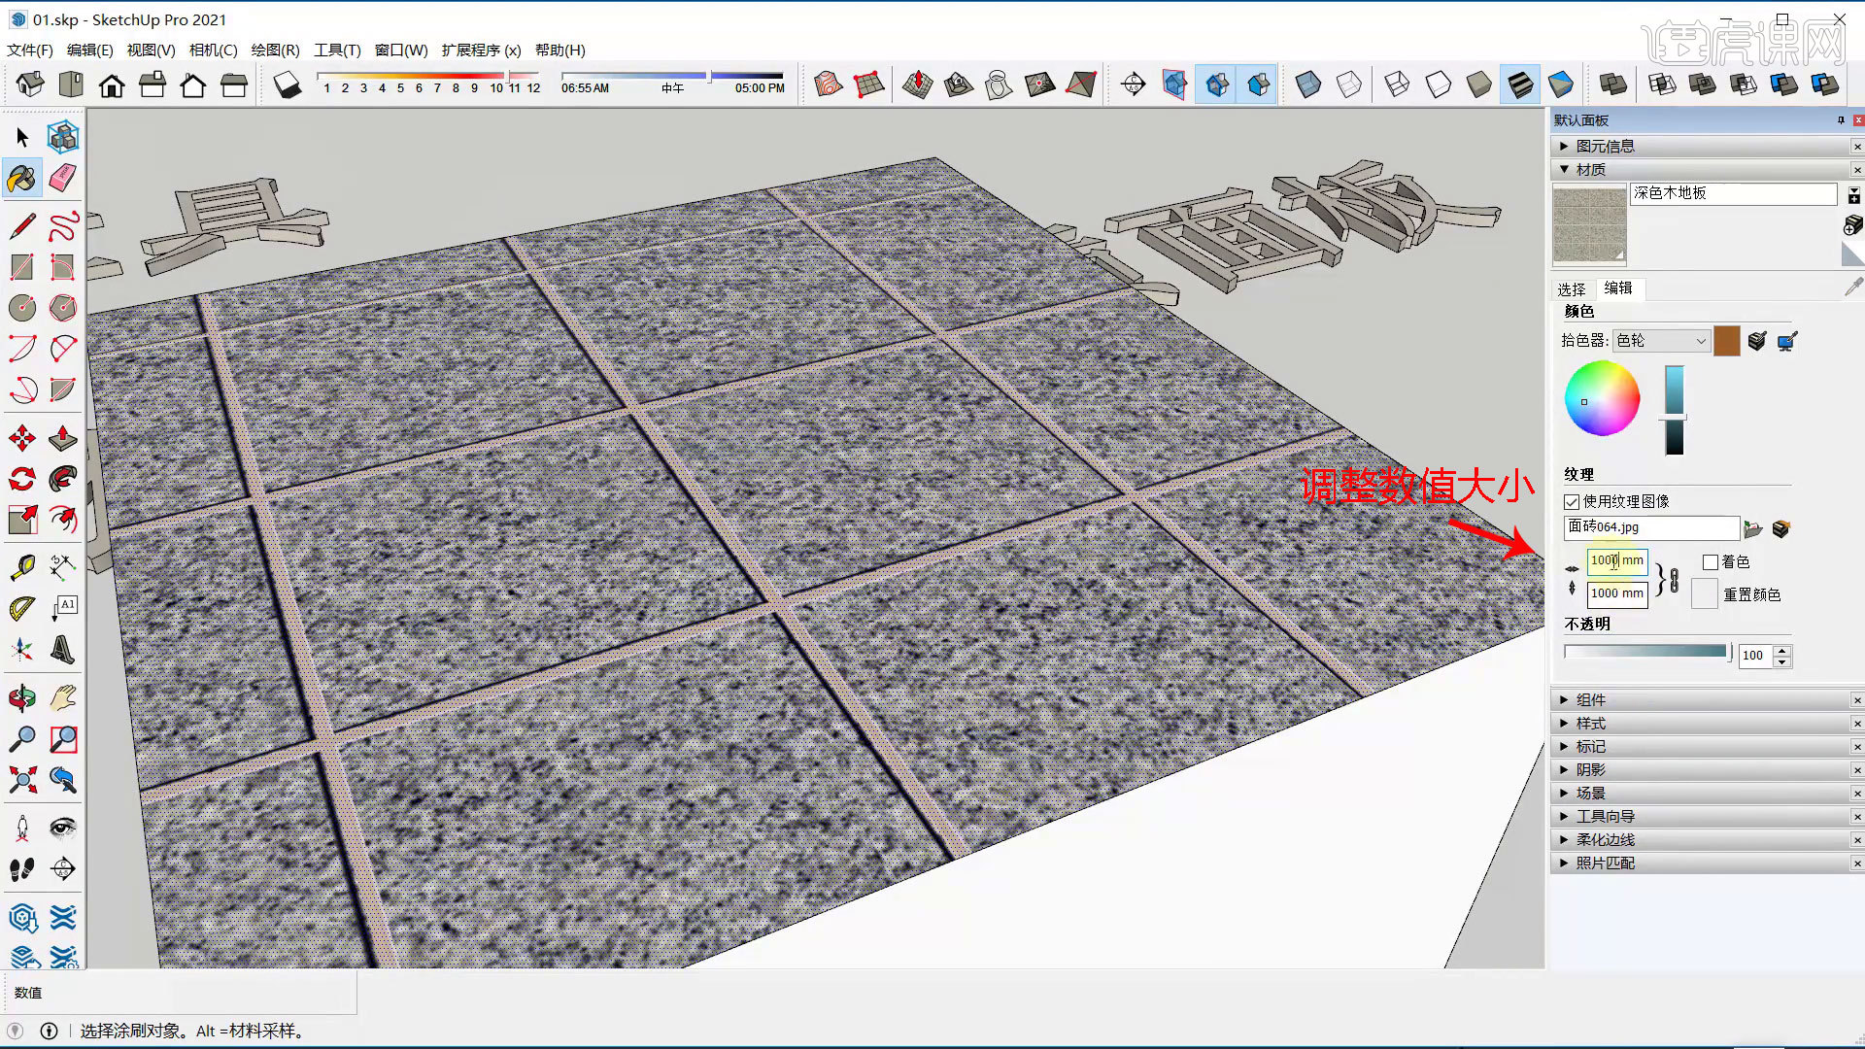Click the material sample eyedropper

(x=1853, y=288)
